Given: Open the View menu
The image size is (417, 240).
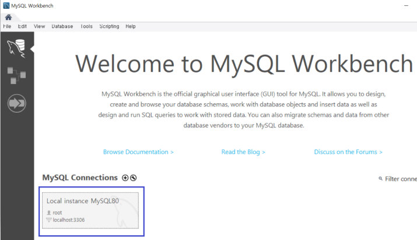Looking at the screenshot, I should [x=39, y=26].
